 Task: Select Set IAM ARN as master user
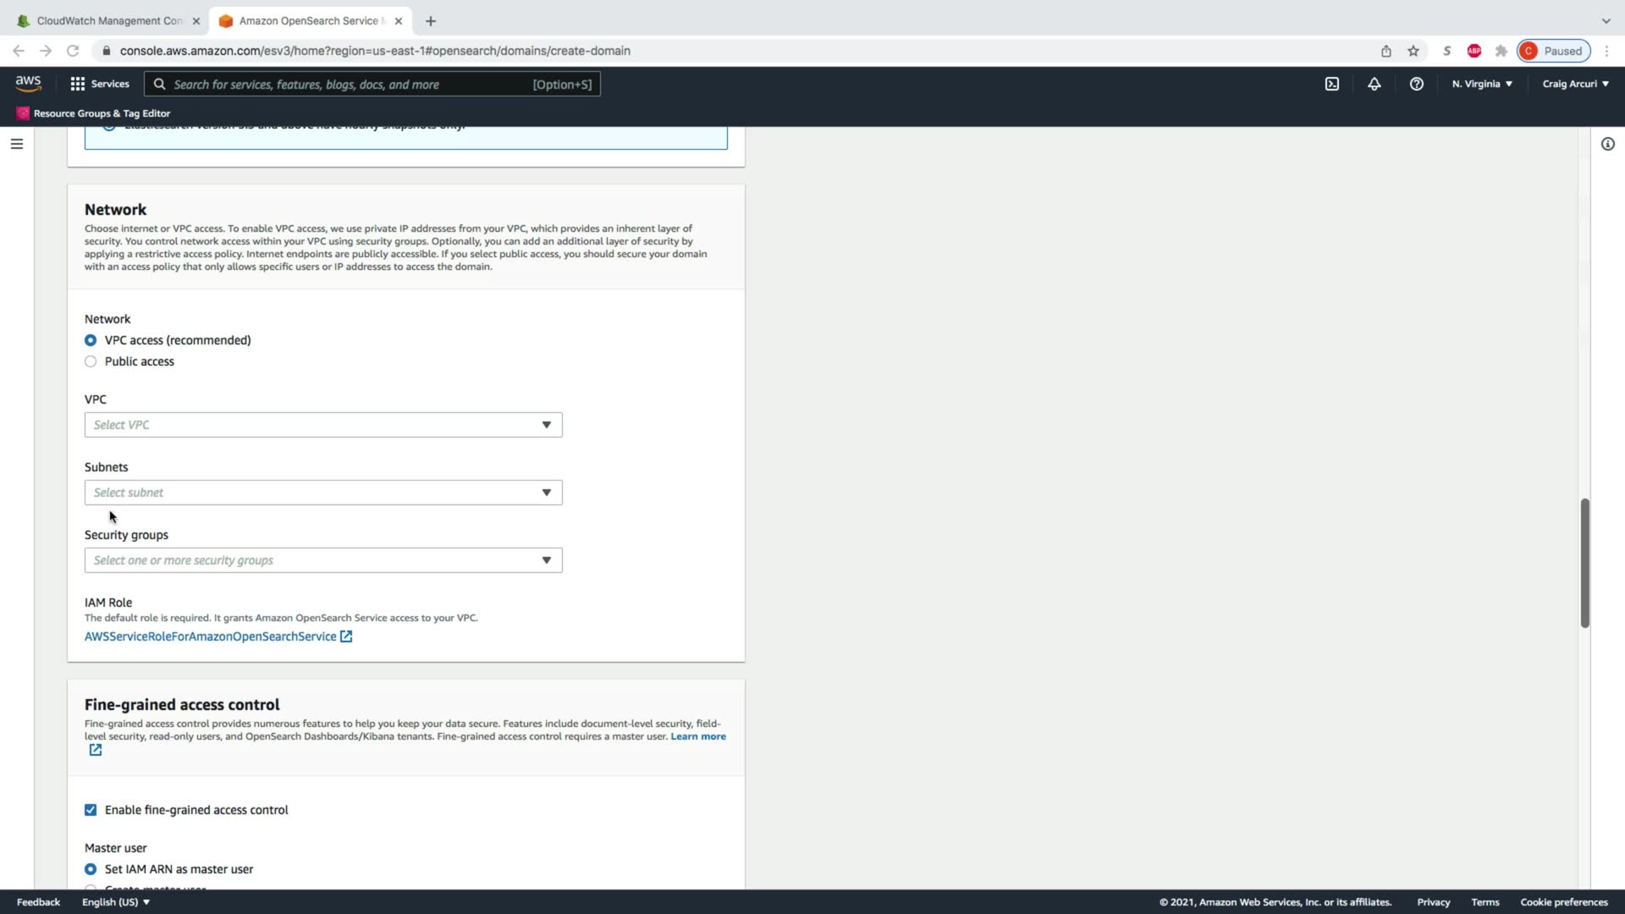(91, 869)
